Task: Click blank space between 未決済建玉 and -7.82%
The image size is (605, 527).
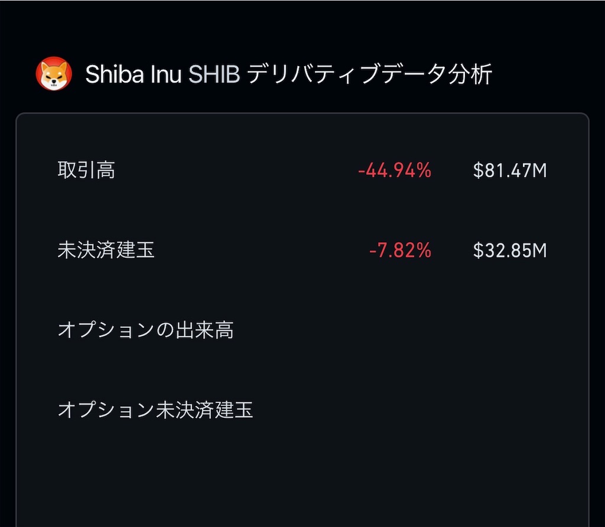Action: (262, 251)
